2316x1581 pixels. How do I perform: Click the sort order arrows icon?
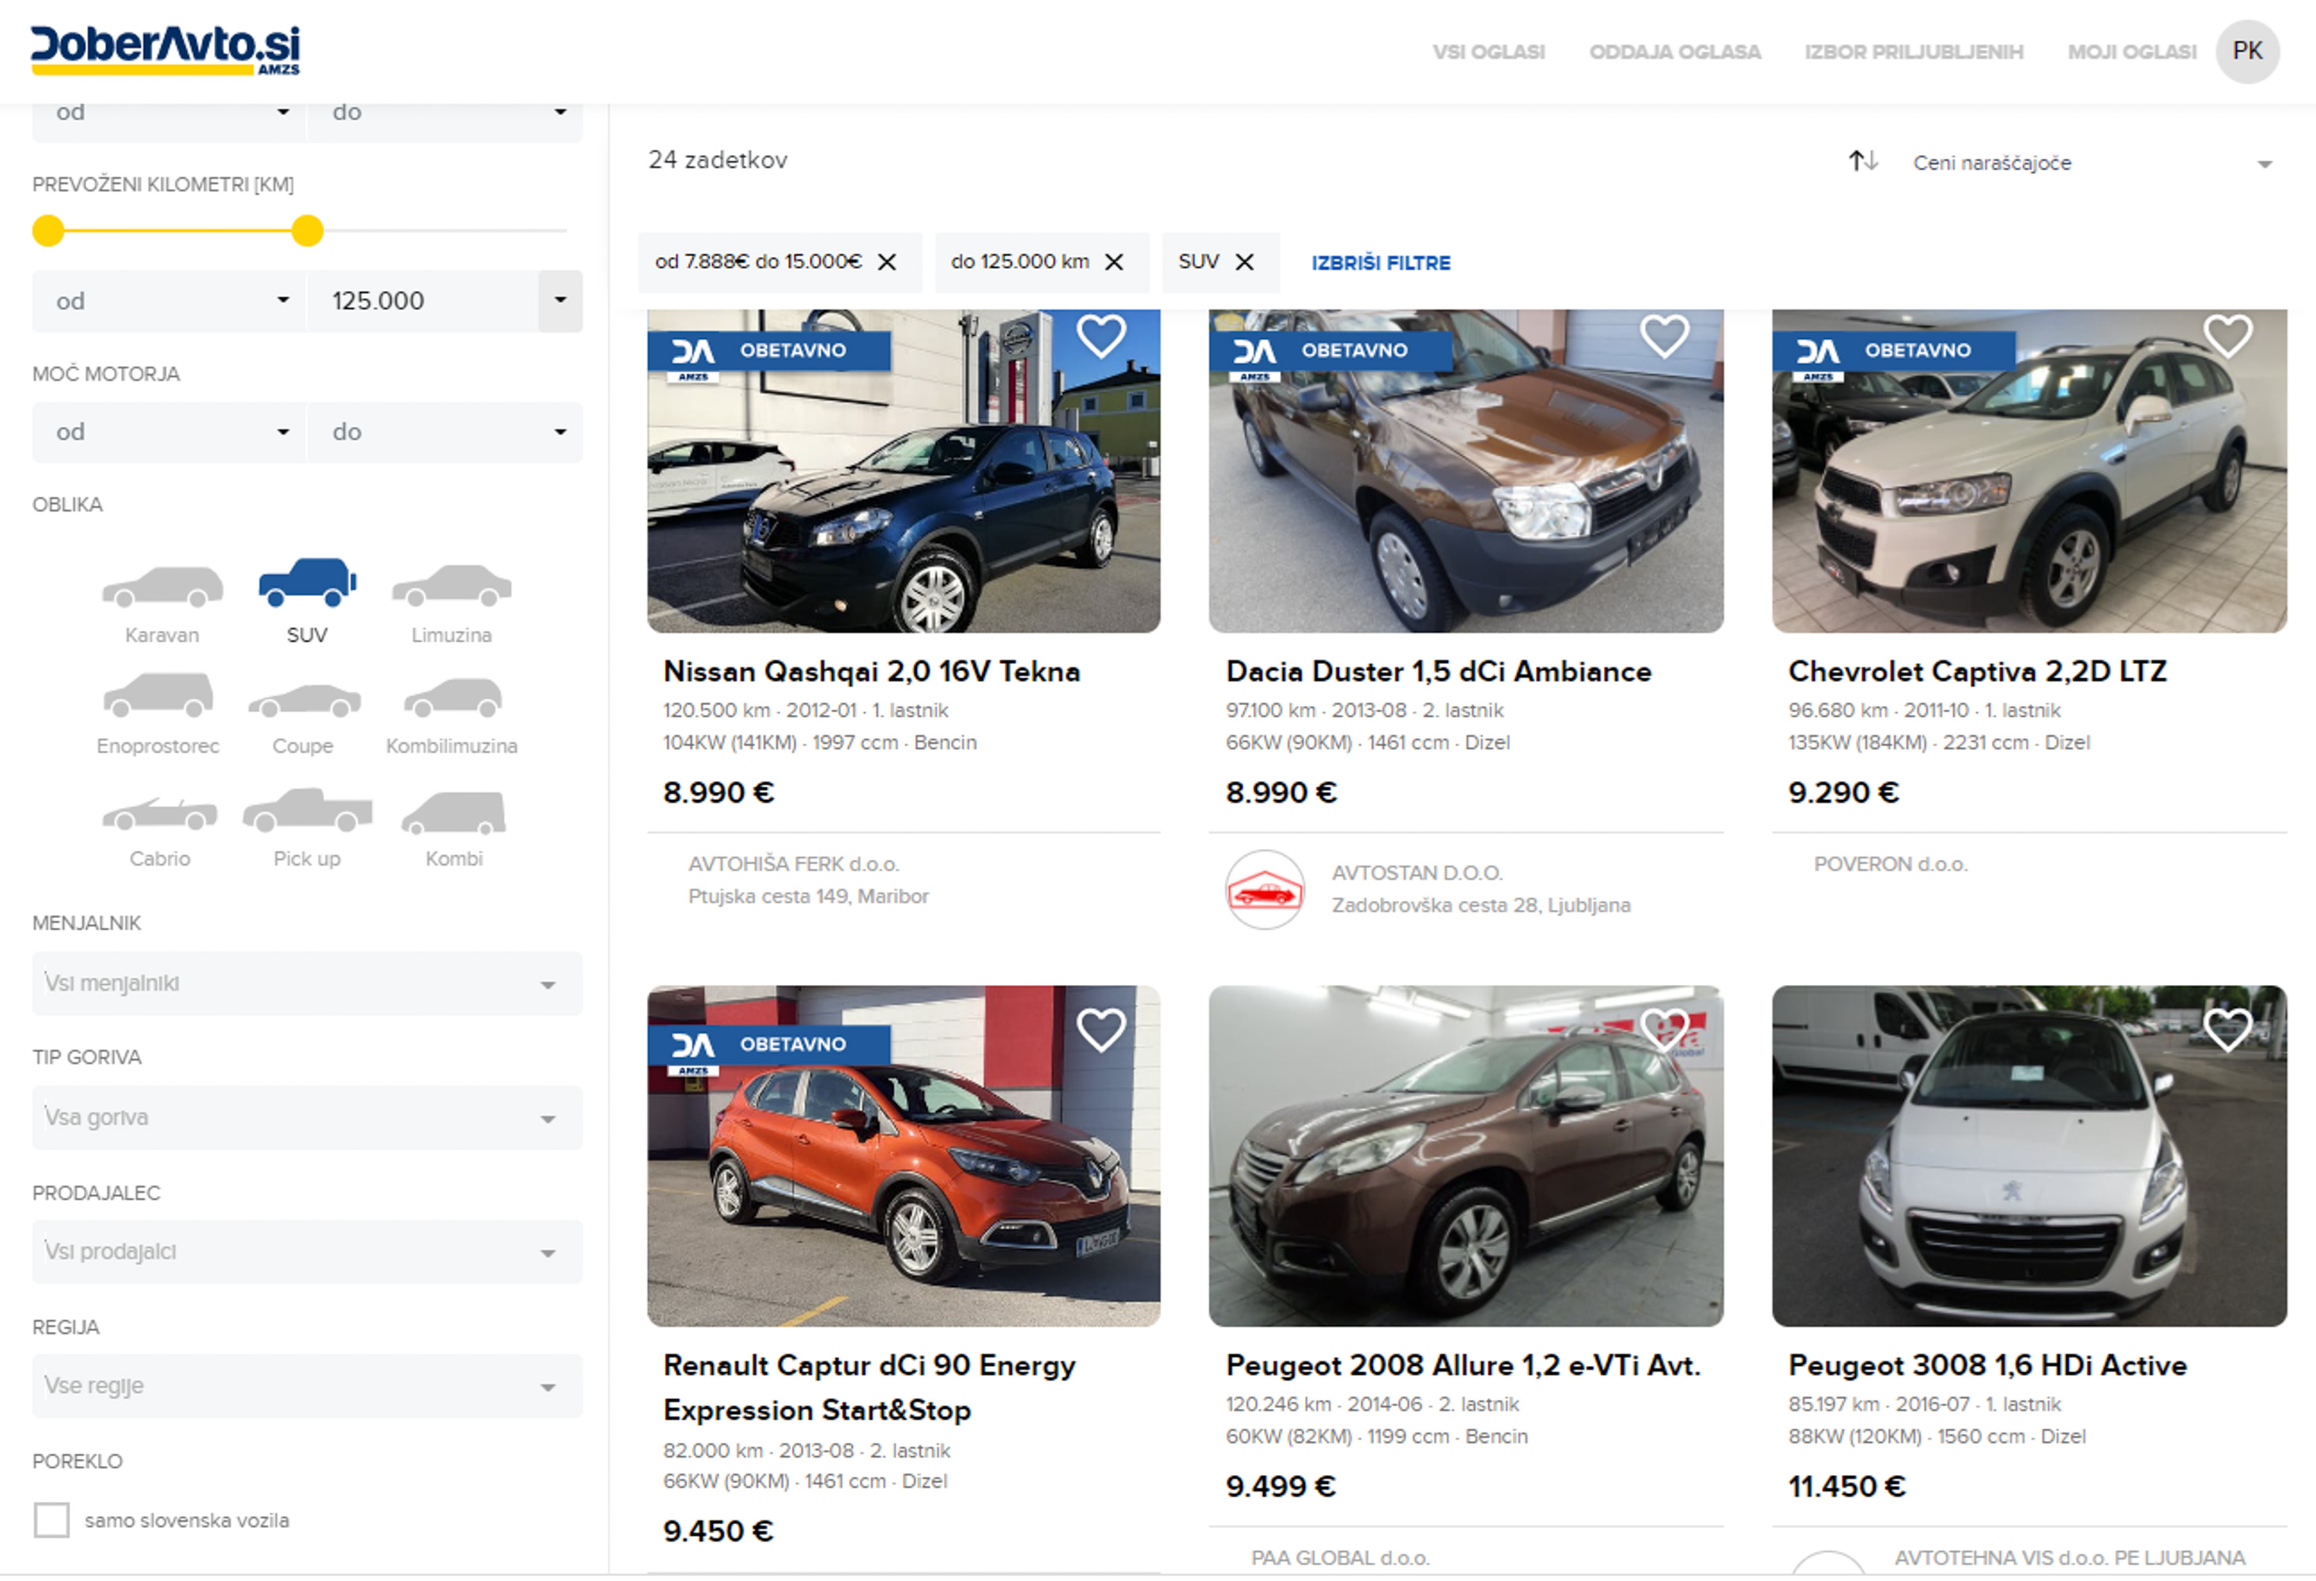pyautogui.click(x=1862, y=161)
